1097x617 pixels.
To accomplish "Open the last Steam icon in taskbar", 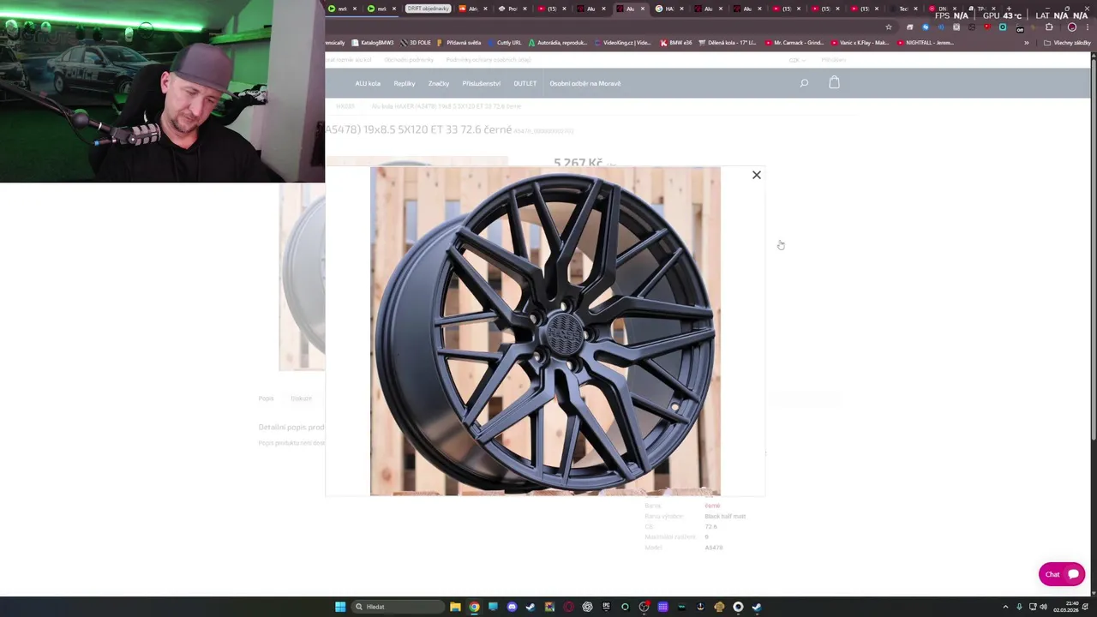I will [x=757, y=607].
